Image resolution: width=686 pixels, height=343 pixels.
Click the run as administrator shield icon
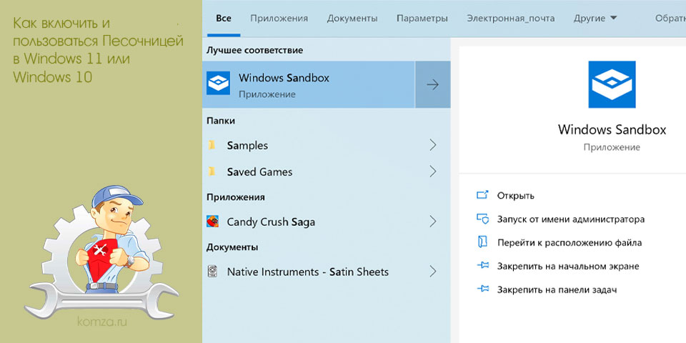click(x=482, y=219)
